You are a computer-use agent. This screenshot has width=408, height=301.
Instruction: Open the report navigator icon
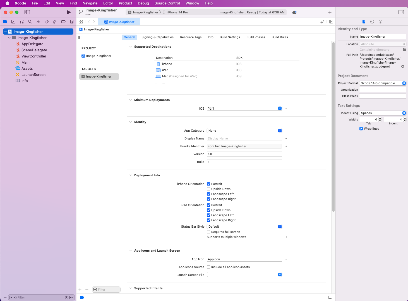click(x=72, y=22)
